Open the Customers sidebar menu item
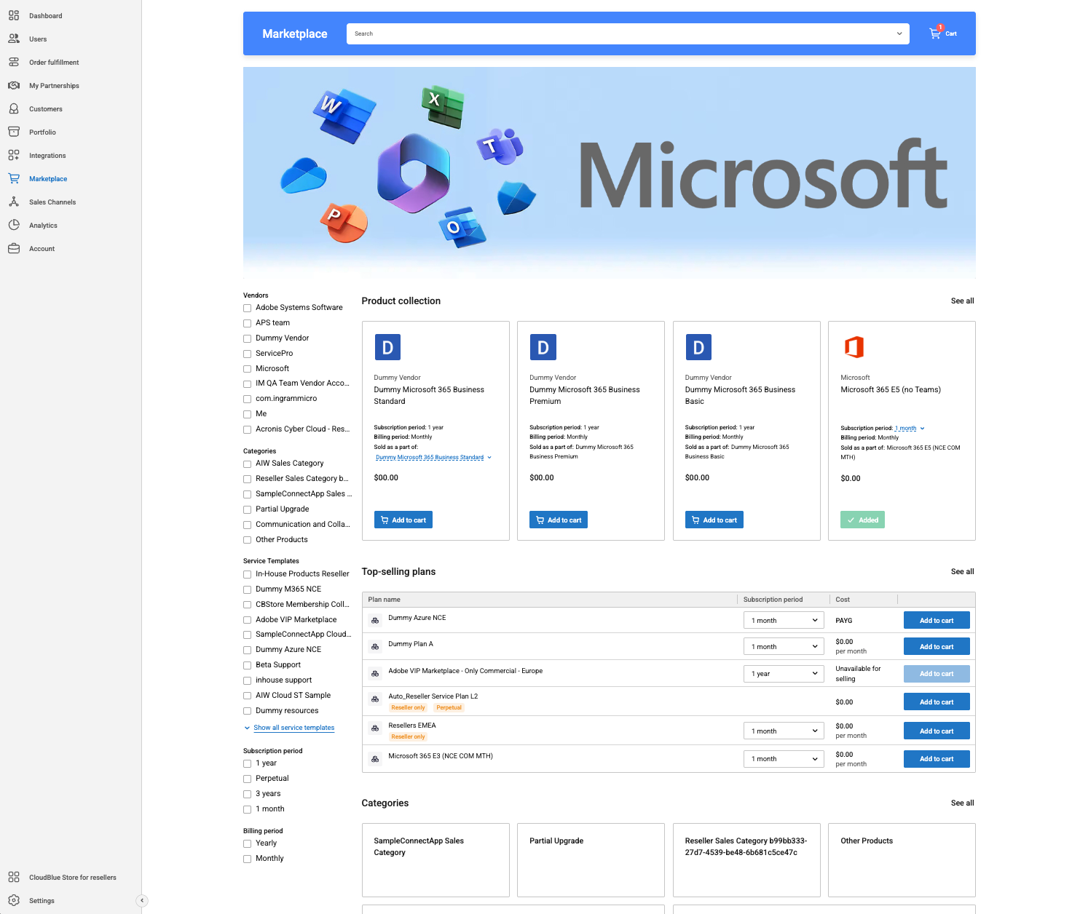This screenshot has width=1072, height=914. pyautogui.click(x=46, y=109)
